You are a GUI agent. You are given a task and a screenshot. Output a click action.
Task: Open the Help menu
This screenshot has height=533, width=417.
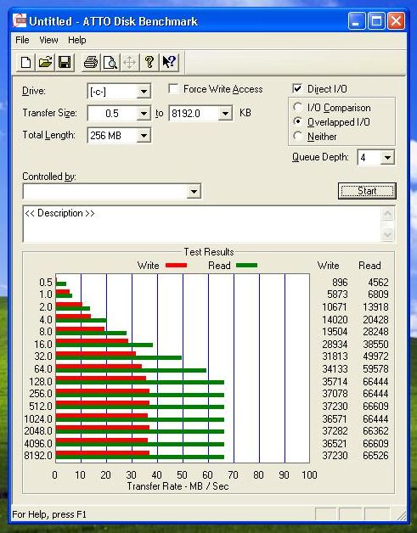77,40
